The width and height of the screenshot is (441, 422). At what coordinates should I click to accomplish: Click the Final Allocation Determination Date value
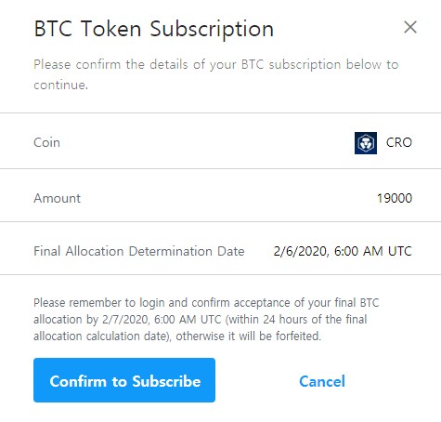coord(343,251)
